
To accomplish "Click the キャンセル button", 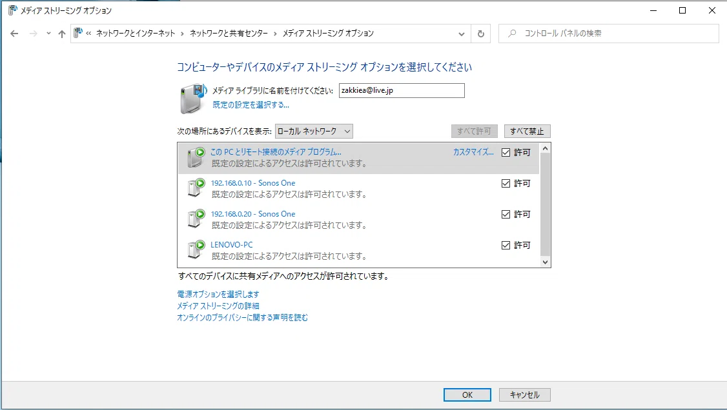I will [525, 395].
